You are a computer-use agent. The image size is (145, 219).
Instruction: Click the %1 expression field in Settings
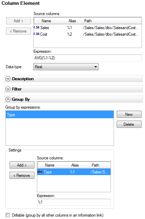(74, 202)
